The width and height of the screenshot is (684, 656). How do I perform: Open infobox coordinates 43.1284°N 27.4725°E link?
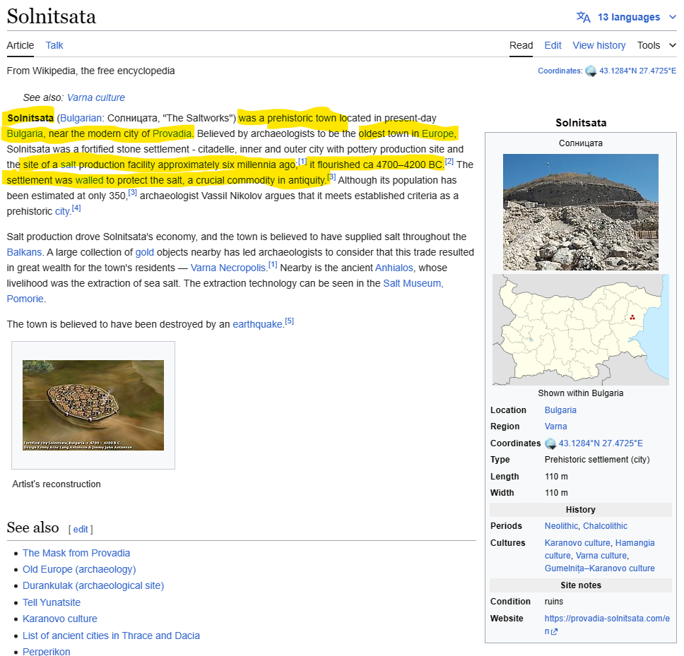click(x=600, y=443)
